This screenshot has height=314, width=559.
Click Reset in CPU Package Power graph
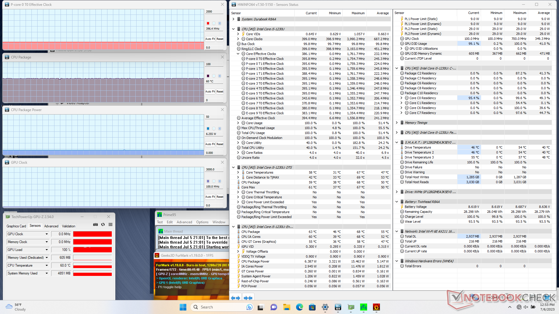click(x=220, y=144)
